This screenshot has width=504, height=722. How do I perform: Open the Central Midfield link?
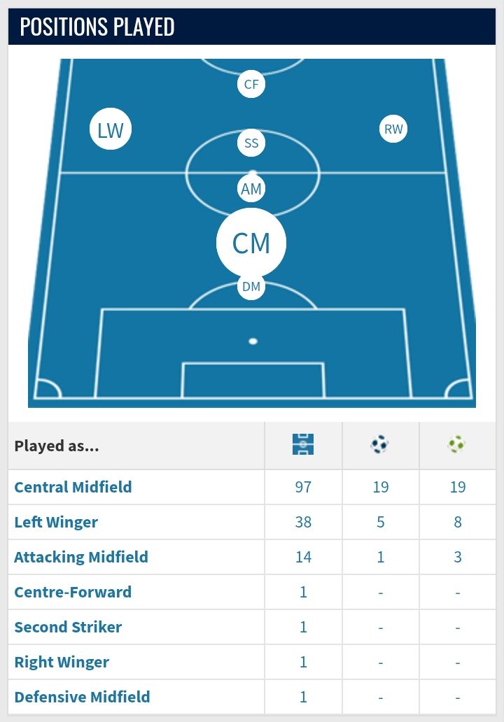pos(73,487)
